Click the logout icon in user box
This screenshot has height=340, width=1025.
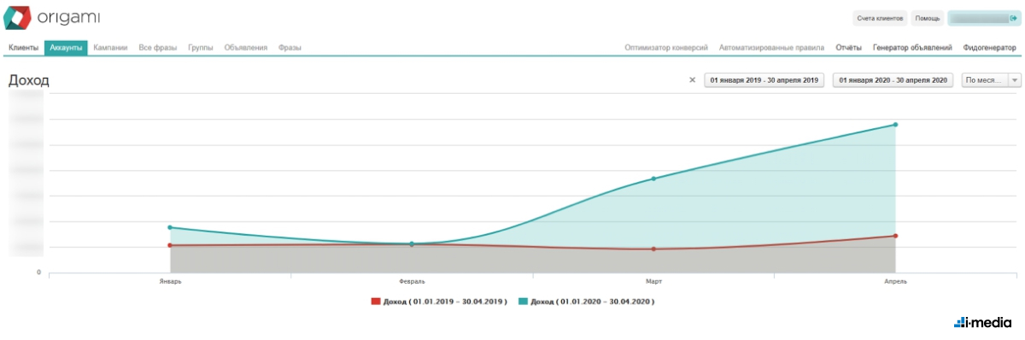(1013, 18)
